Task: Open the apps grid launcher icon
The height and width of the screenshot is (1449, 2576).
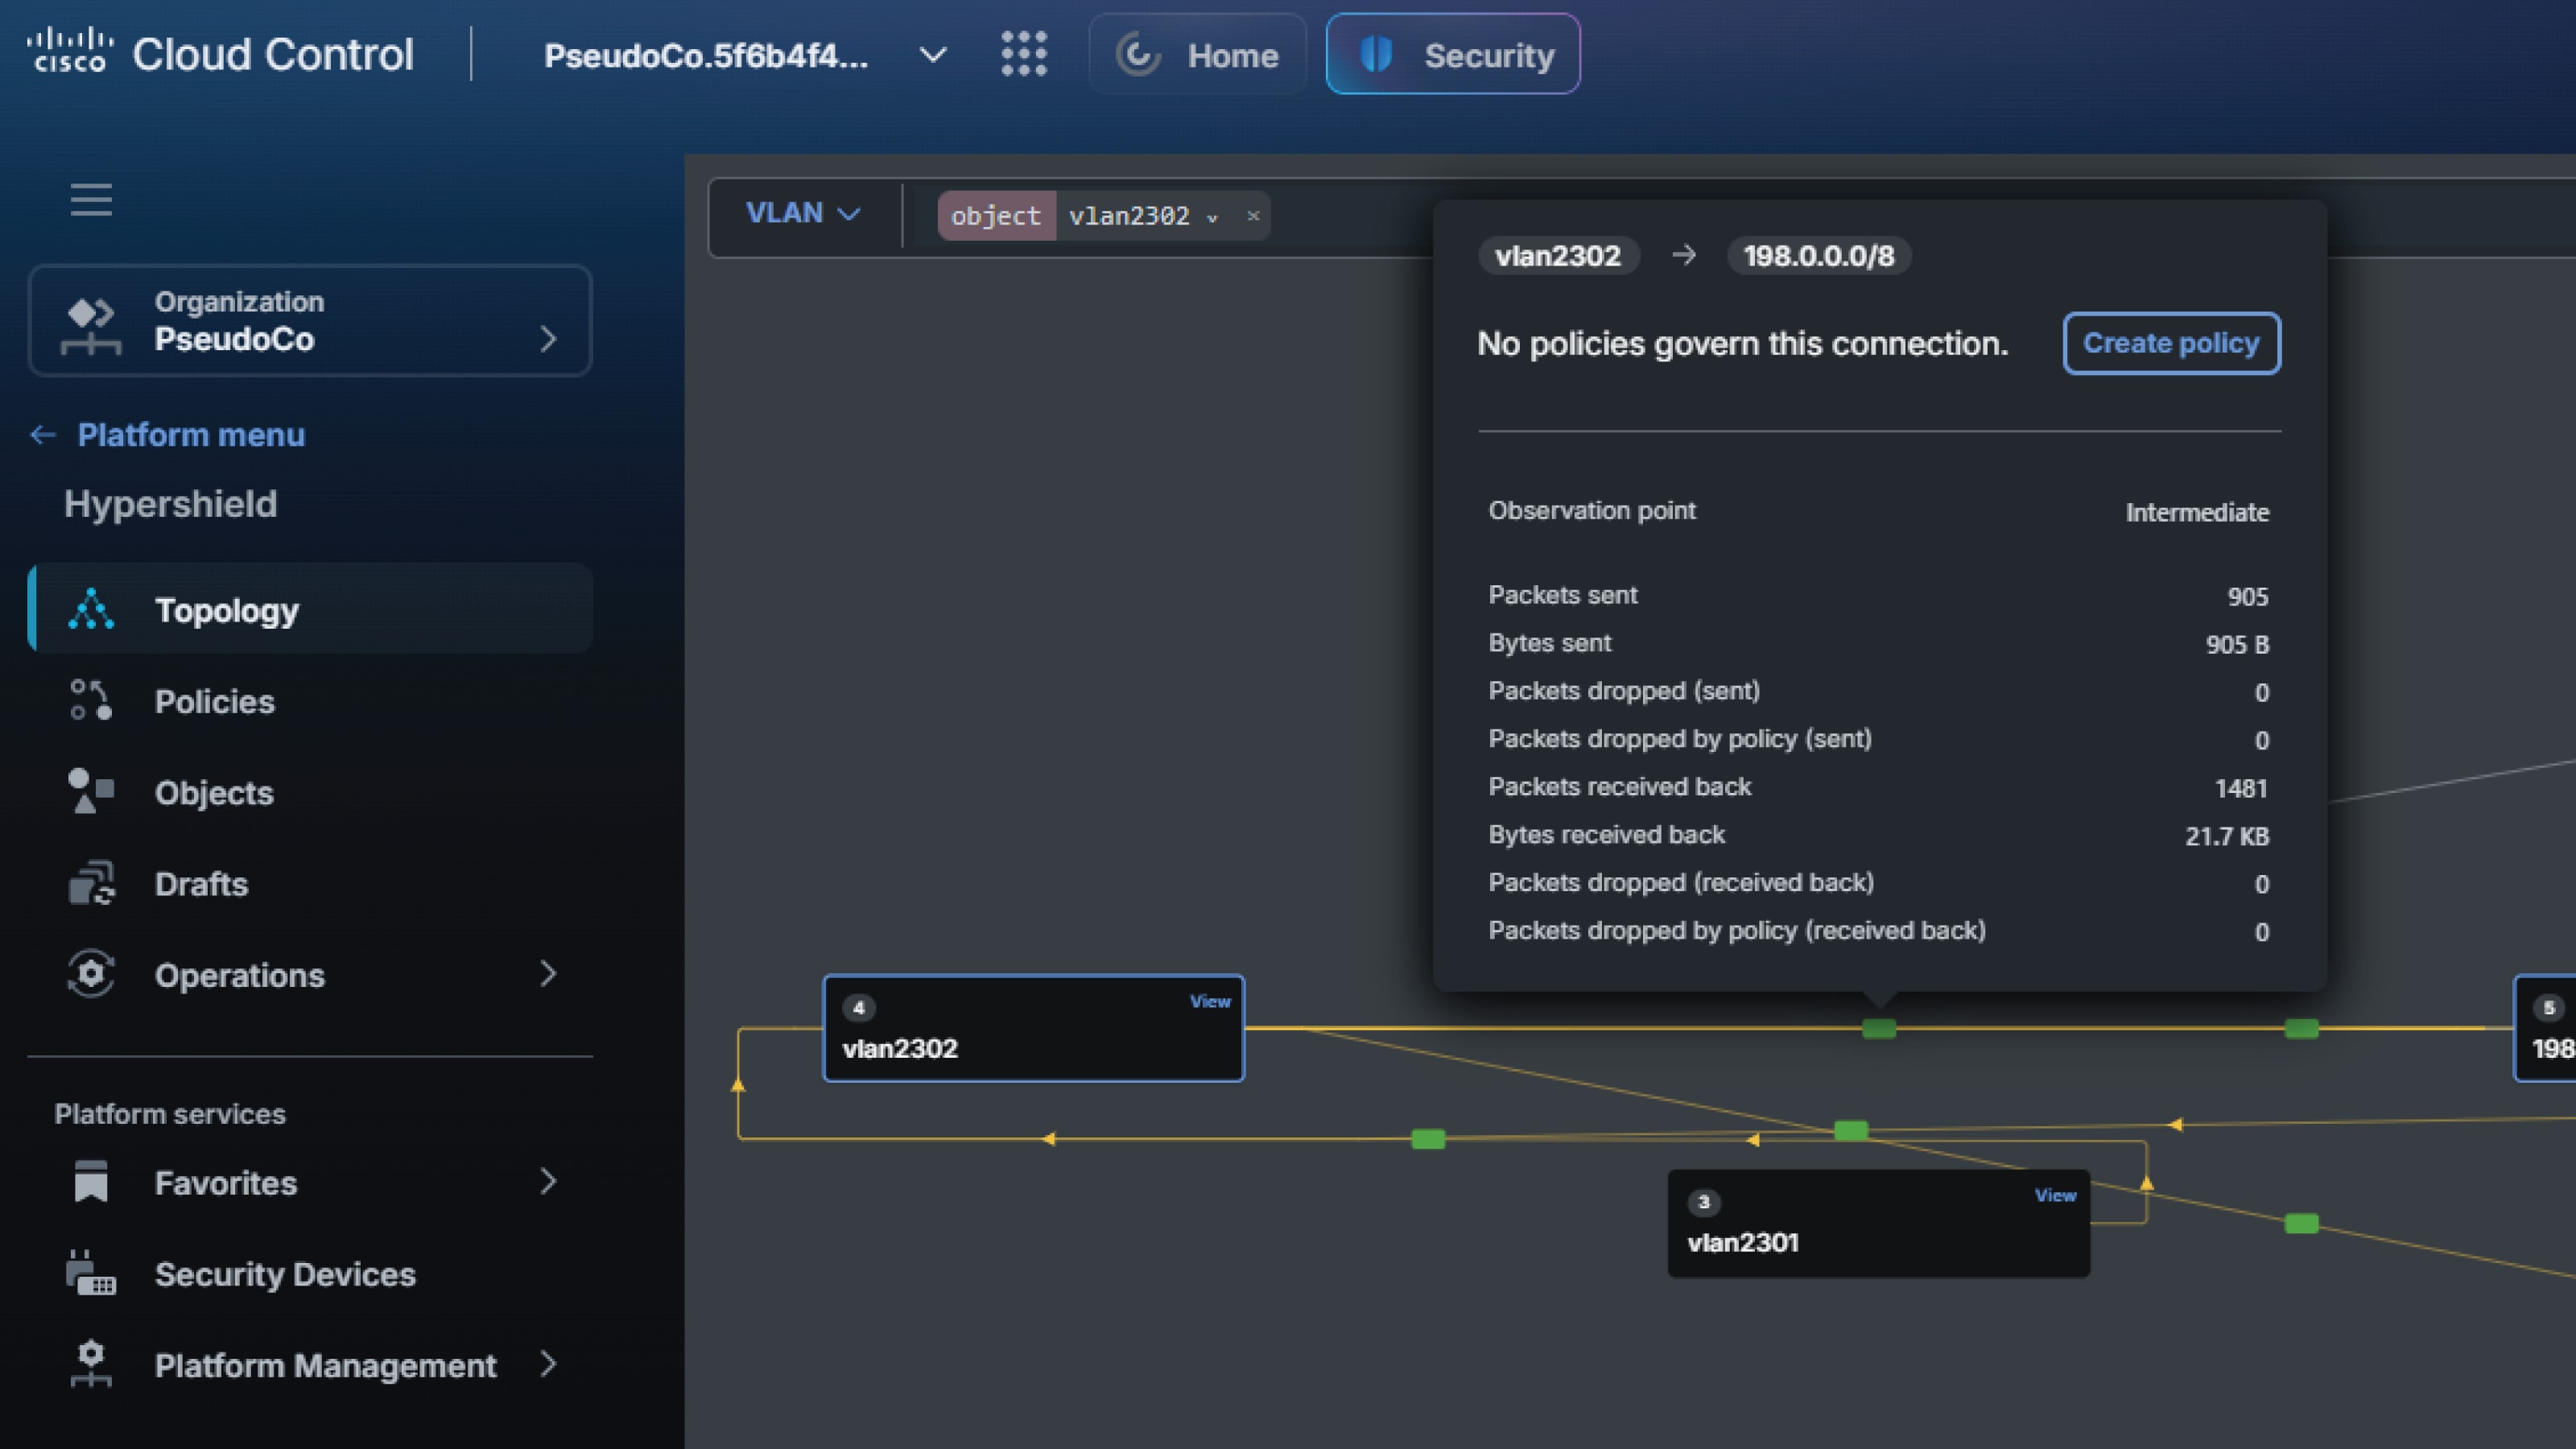Action: tap(1024, 54)
